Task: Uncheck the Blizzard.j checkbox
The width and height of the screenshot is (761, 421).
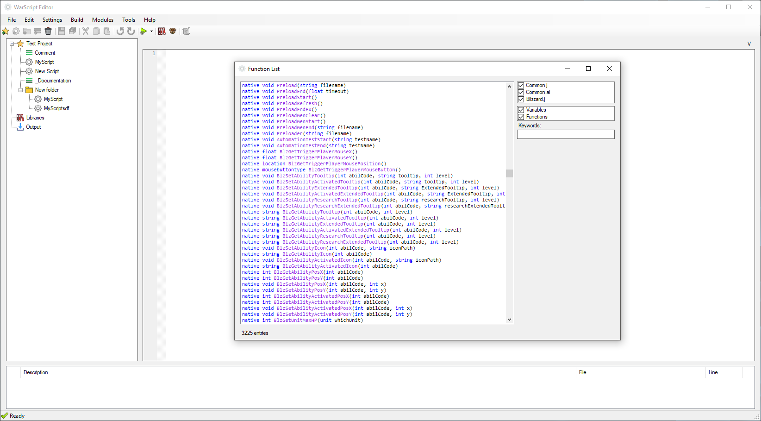Action: (x=521, y=99)
